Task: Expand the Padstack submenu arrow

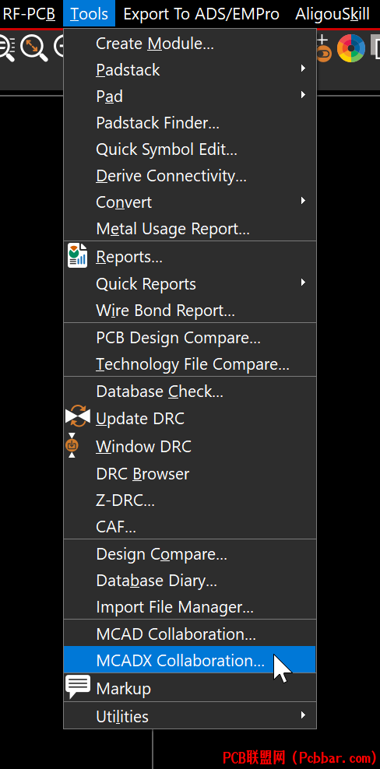Action: 304,68
